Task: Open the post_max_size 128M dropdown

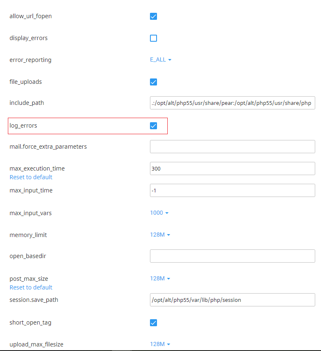Action: 160,279
